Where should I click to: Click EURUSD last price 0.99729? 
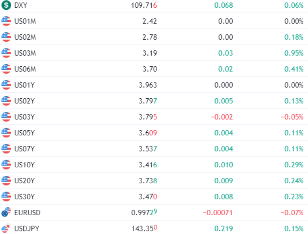tap(144, 212)
